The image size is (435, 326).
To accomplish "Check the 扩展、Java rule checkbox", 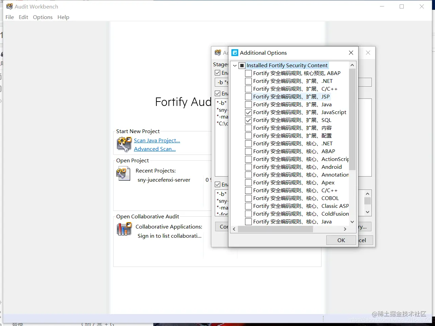I will pyautogui.click(x=248, y=104).
